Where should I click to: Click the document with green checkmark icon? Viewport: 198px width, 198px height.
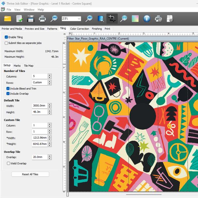pyautogui.click(x=19, y=18)
